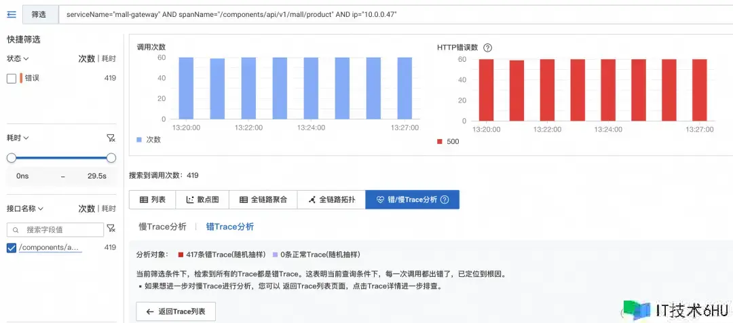The image size is (733, 323).
Task: Click the filter query input field
Action: click(x=394, y=14)
